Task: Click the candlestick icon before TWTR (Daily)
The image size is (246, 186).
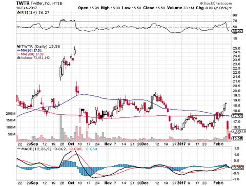Action: point(18,47)
